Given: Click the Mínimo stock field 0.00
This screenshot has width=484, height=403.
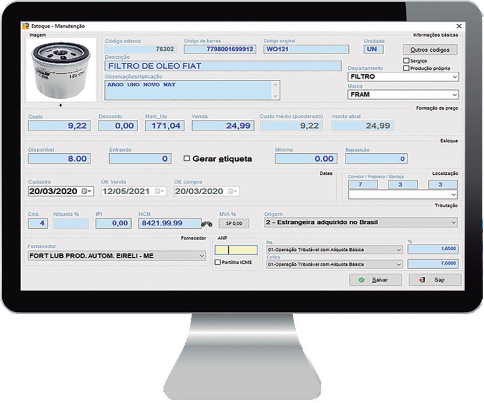Looking at the screenshot, I should (x=306, y=159).
